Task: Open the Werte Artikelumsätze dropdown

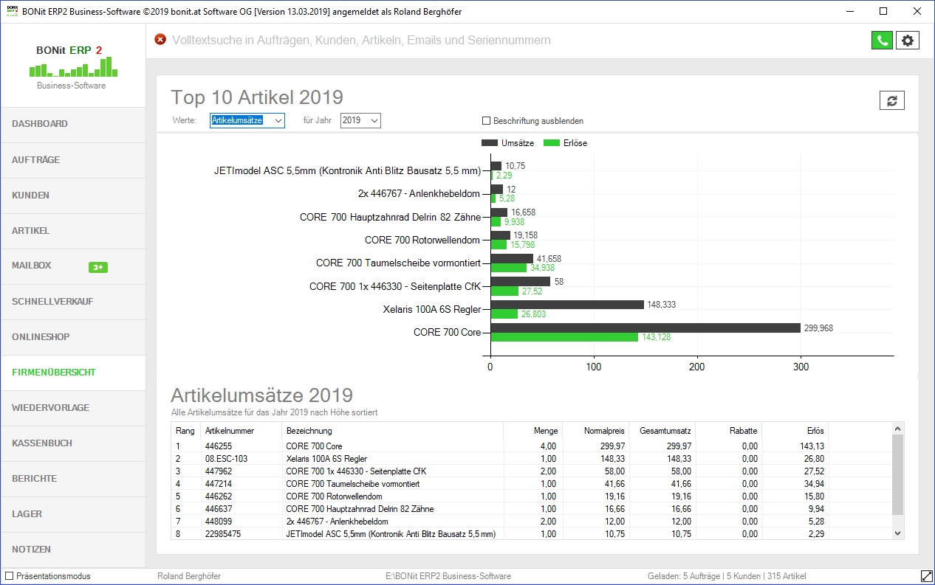Action: click(247, 120)
